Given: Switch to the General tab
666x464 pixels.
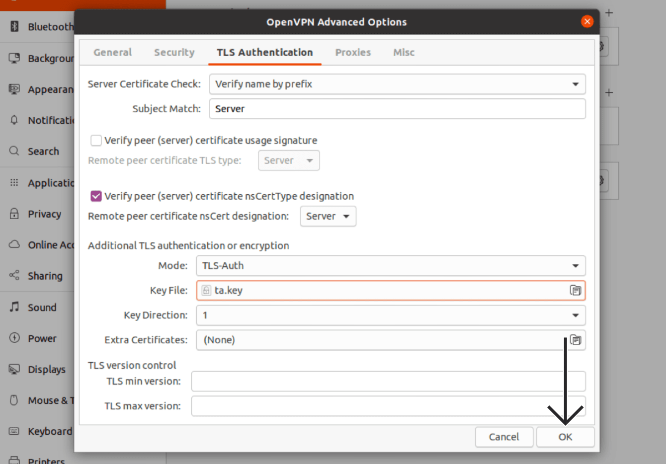Looking at the screenshot, I should point(113,52).
